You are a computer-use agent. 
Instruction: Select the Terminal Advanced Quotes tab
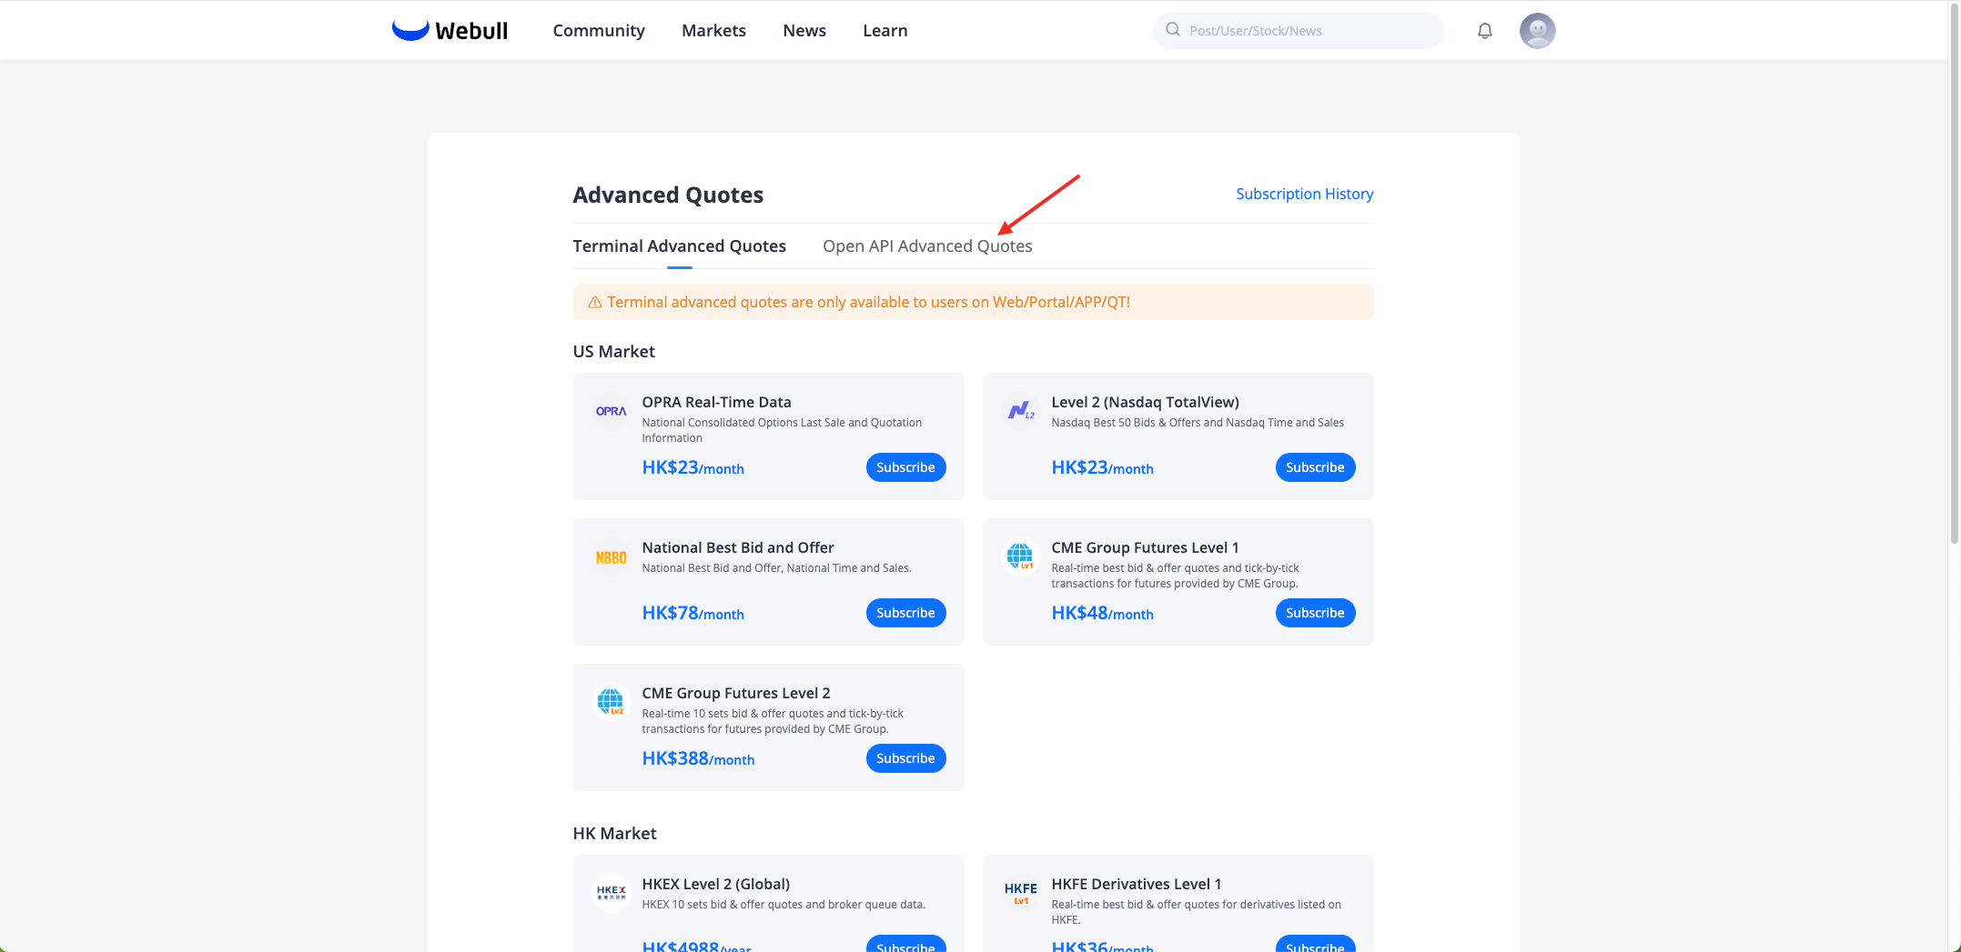pos(679,246)
